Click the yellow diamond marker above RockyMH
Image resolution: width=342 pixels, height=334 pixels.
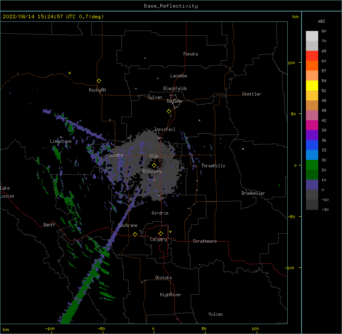tap(99, 81)
